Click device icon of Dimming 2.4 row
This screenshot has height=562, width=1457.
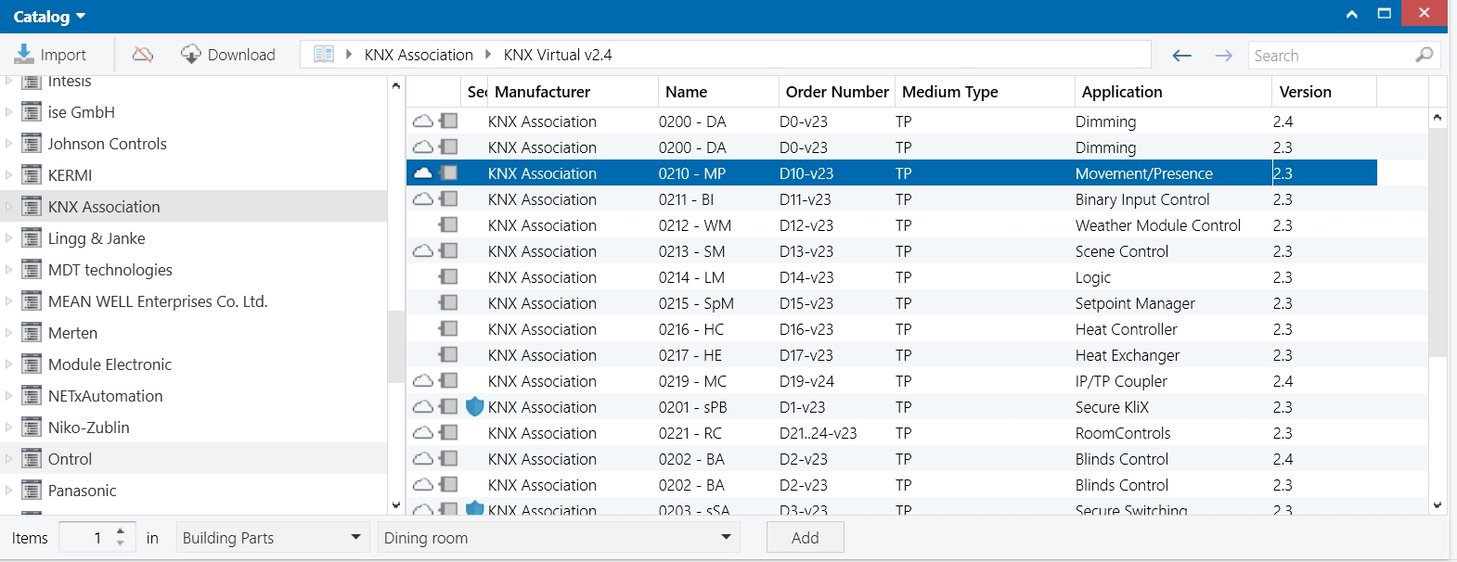(x=449, y=121)
